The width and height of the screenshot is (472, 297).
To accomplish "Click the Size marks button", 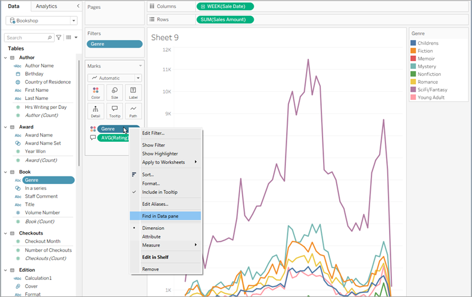I will click(115, 92).
